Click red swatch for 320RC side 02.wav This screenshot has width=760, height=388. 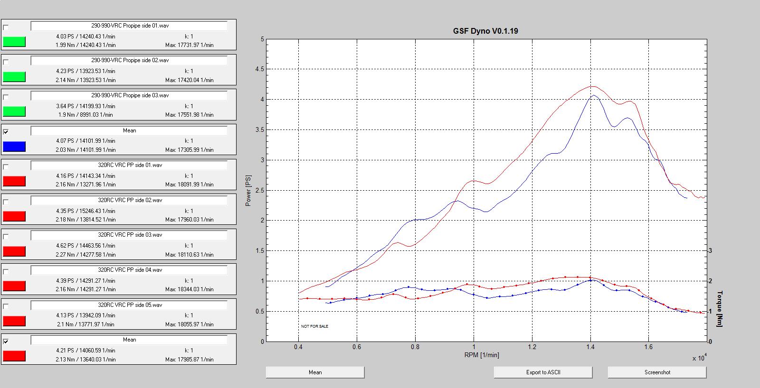(14, 216)
